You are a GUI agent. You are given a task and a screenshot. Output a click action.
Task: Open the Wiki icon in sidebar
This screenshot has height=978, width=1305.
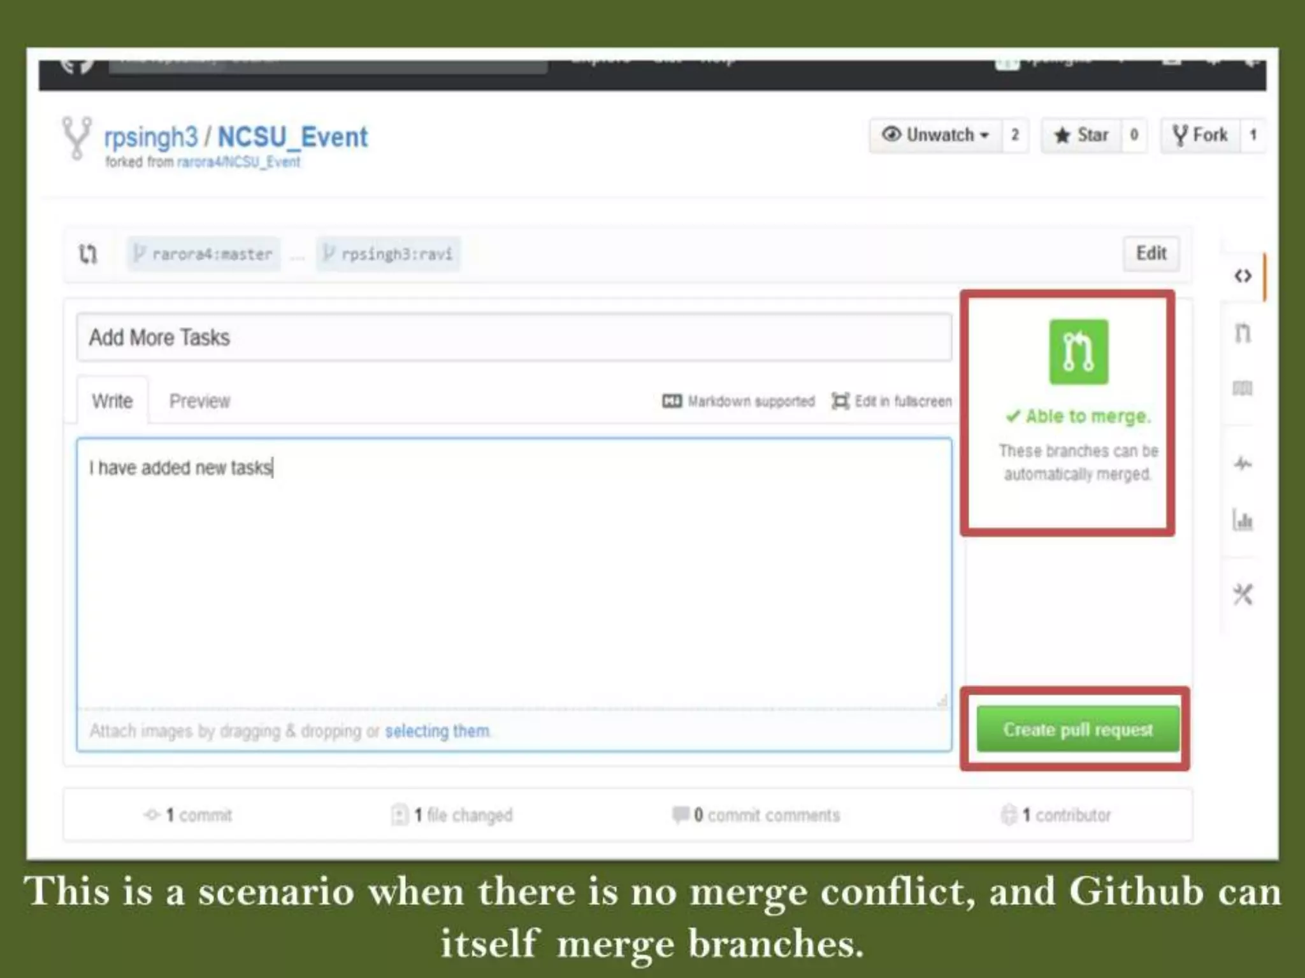coord(1243,388)
